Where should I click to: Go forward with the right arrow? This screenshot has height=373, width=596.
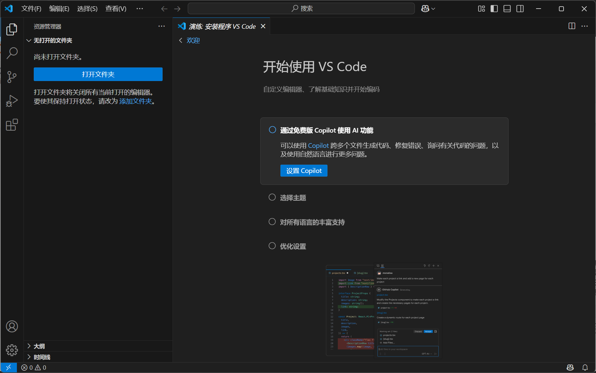coord(177,9)
